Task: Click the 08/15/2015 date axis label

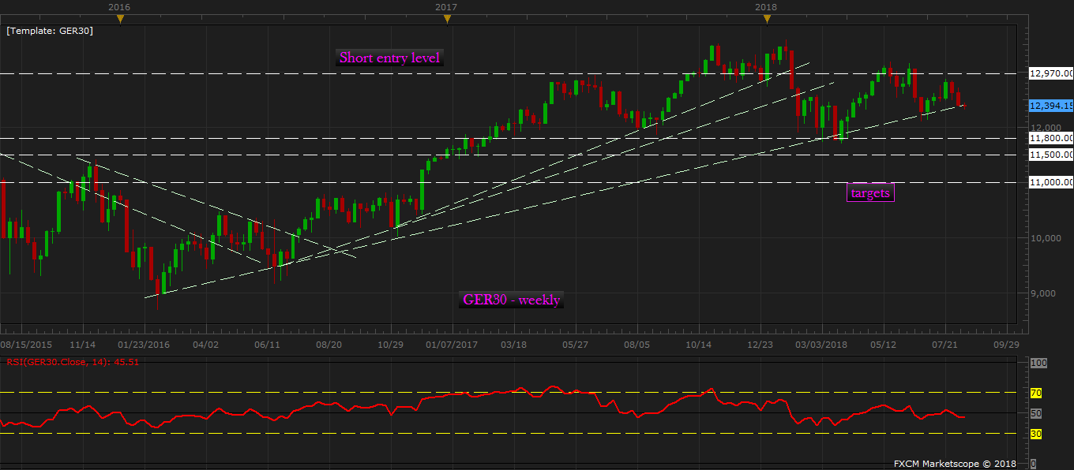Action: point(26,345)
